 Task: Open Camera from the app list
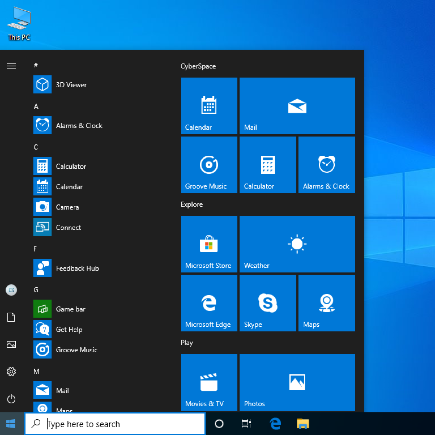coord(67,207)
